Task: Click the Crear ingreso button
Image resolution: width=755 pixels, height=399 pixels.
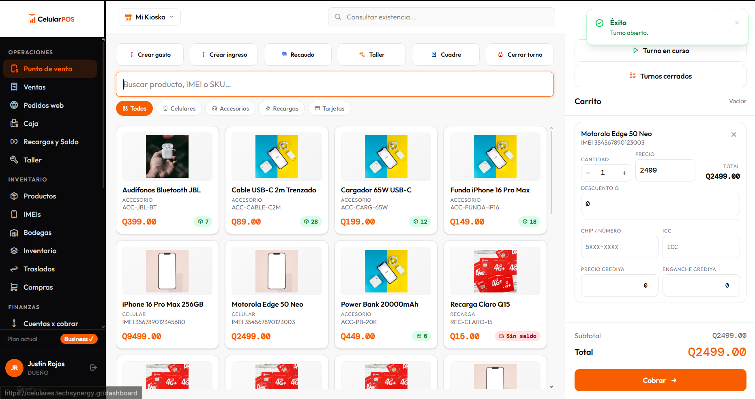Action: coord(224,54)
